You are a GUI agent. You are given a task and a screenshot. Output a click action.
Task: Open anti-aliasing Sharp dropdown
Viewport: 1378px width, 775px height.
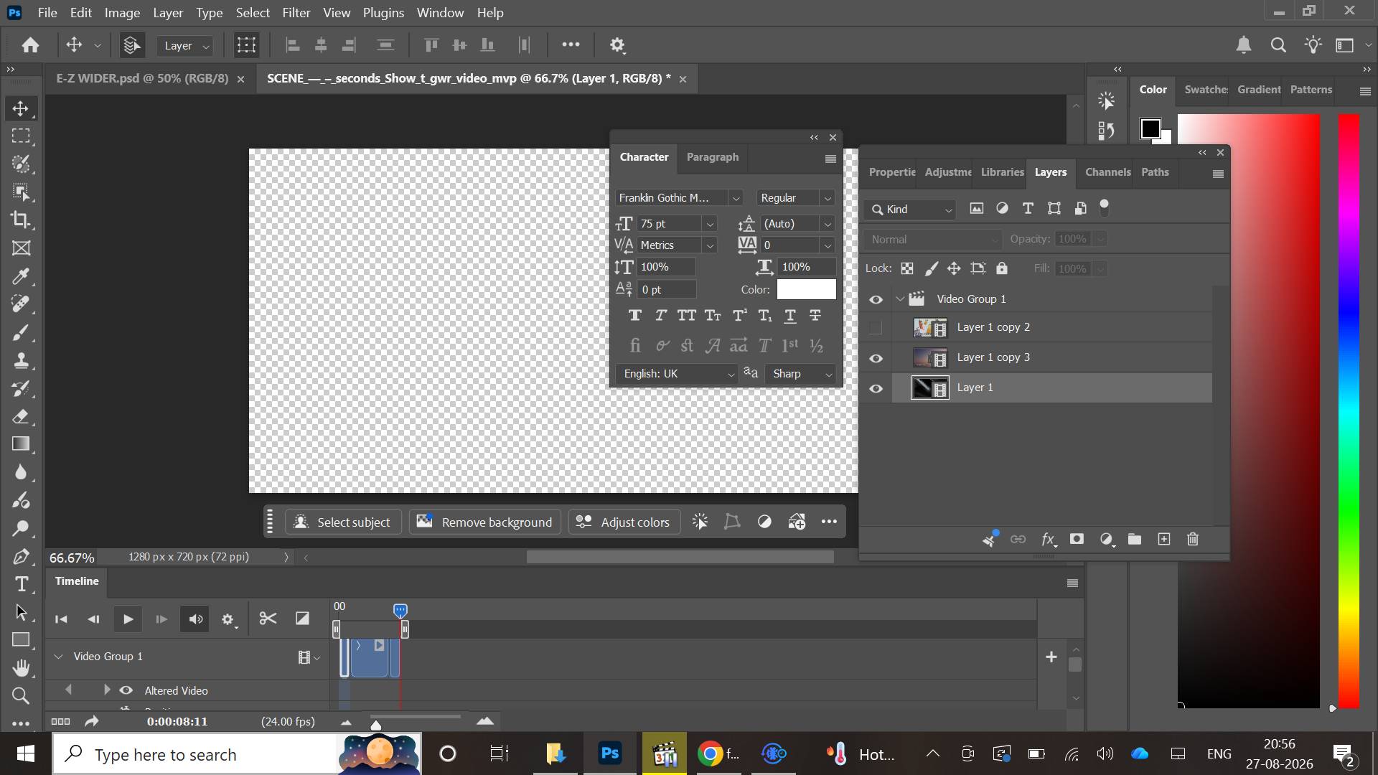[x=800, y=374]
